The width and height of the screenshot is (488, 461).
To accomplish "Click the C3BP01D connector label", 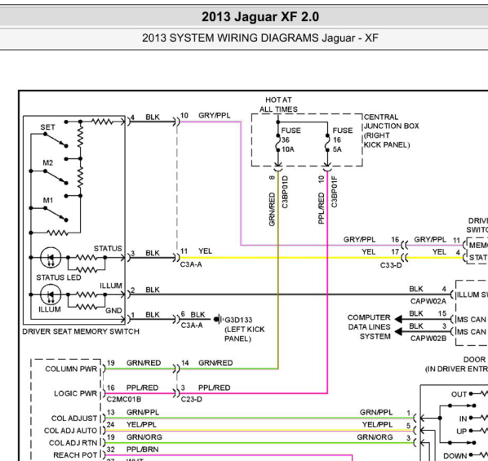I will click(285, 192).
